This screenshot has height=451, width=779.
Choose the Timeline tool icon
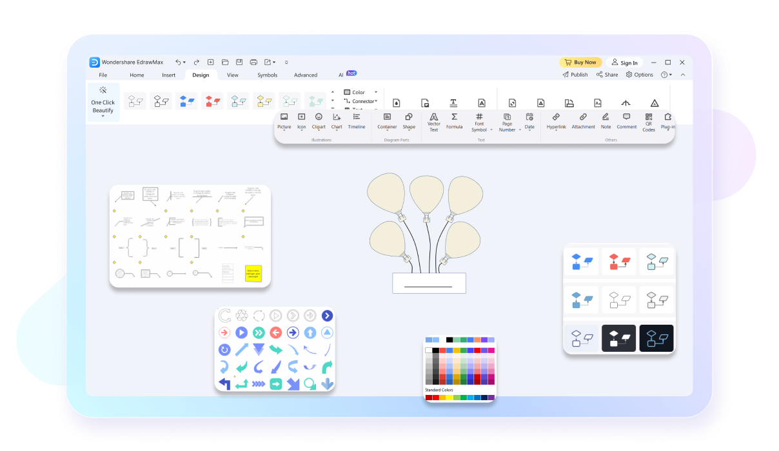click(x=357, y=121)
